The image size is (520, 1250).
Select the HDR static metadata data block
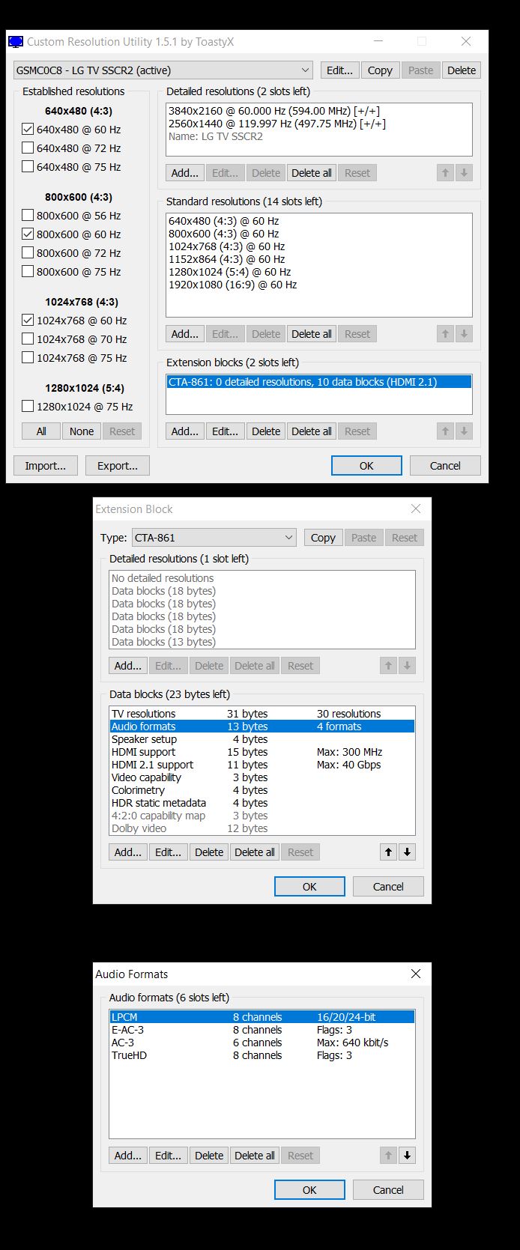(x=261, y=803)
